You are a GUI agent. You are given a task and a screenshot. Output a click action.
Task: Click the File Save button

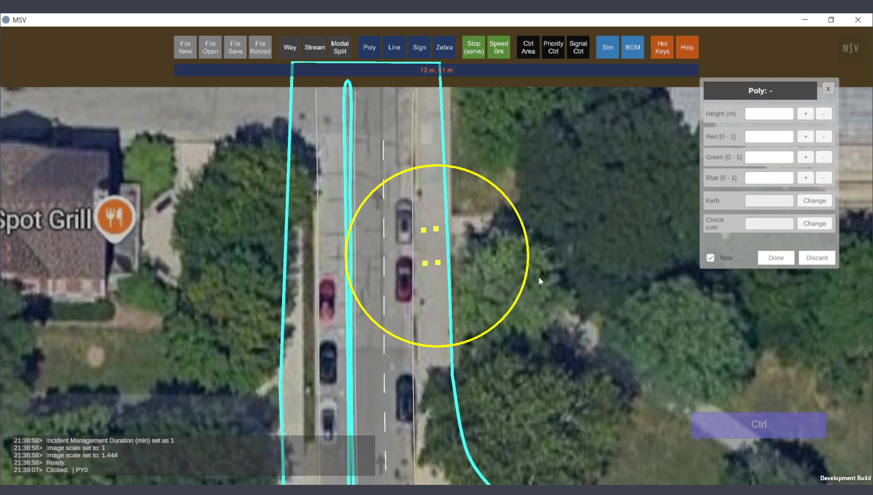[x=235, y=47]
